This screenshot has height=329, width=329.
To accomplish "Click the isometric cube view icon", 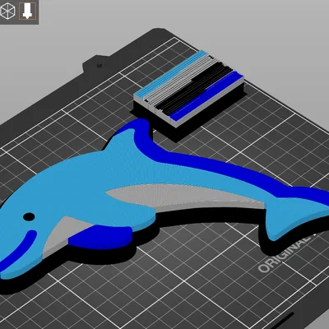I will point(7,12).
